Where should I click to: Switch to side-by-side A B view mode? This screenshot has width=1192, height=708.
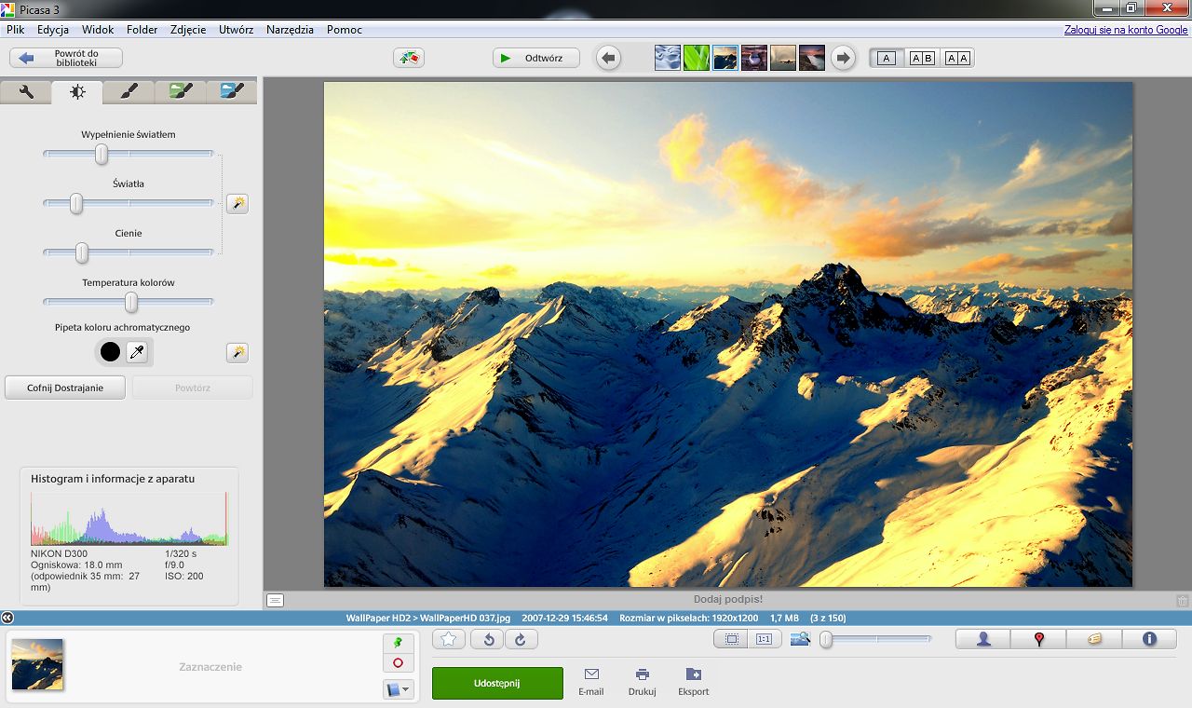pyautogui.click(x=922, y=58)
